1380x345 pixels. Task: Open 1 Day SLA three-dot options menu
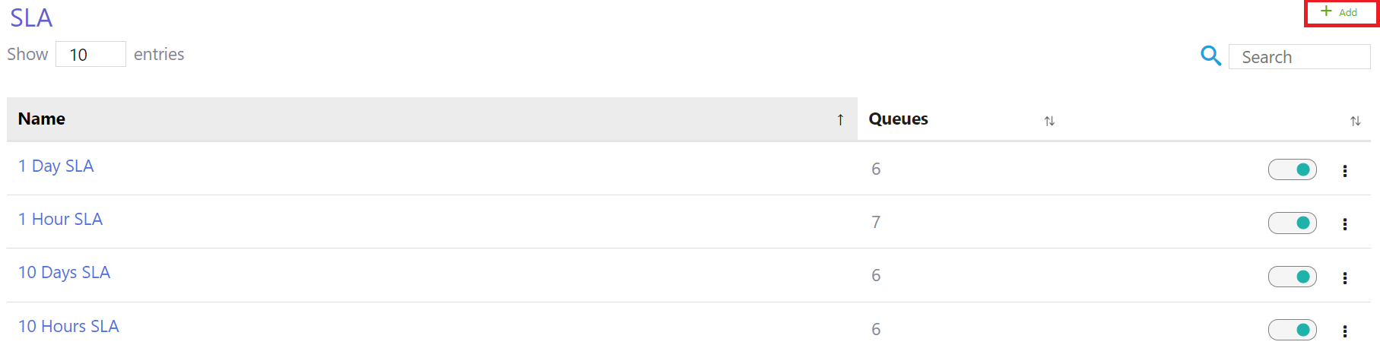1344,171
